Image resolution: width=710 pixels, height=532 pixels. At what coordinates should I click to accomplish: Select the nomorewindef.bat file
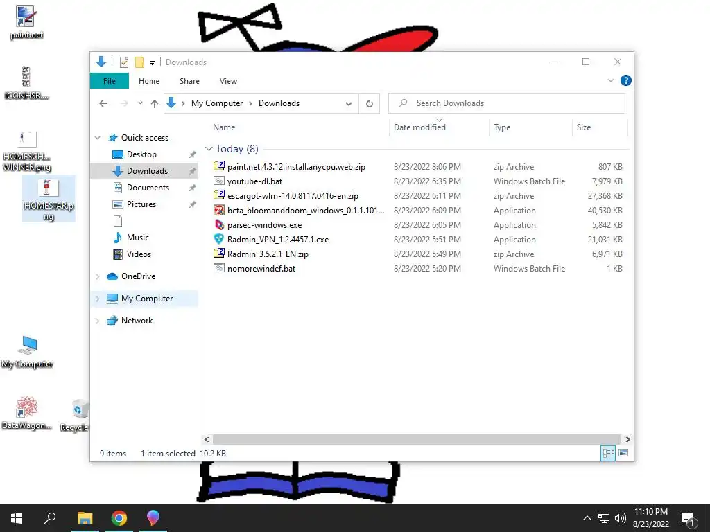coord(261,268)
